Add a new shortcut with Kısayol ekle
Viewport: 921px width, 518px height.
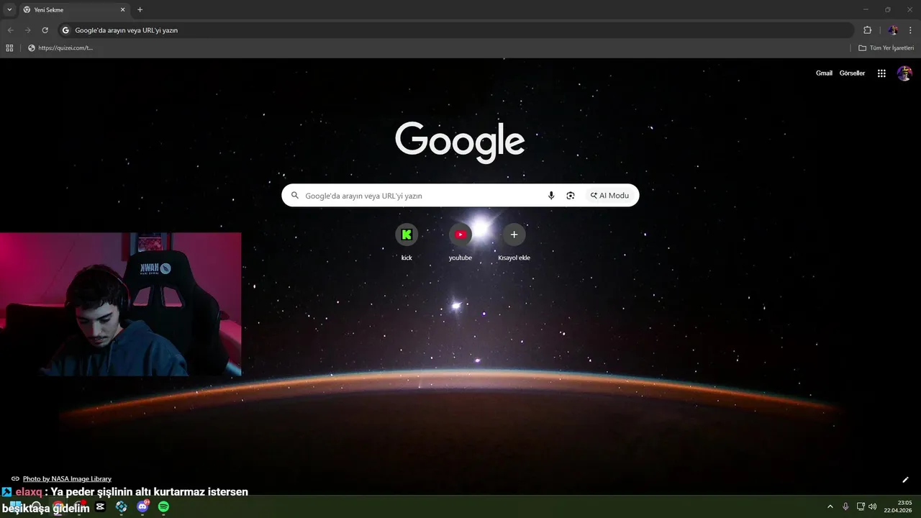[514, 235]
